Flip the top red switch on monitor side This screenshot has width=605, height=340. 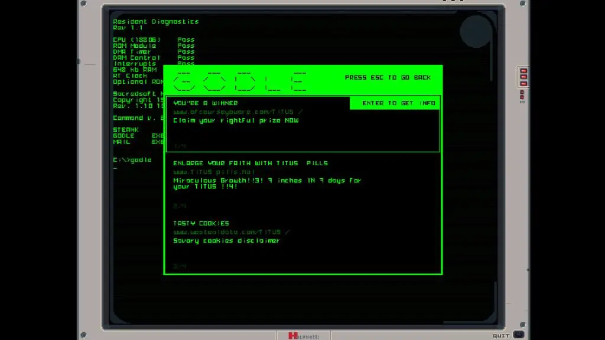523,71
